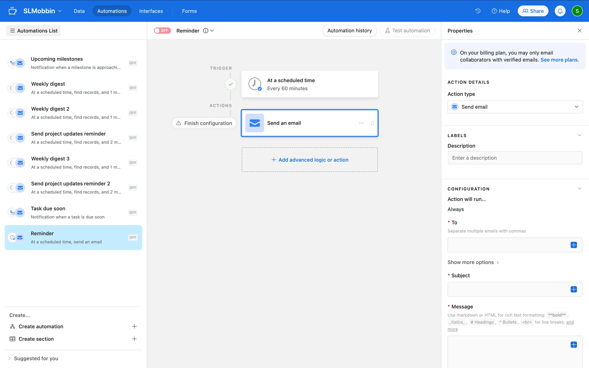Open the Action type dropdown
This screenshot has height=368, width=589.
[515, 107]
